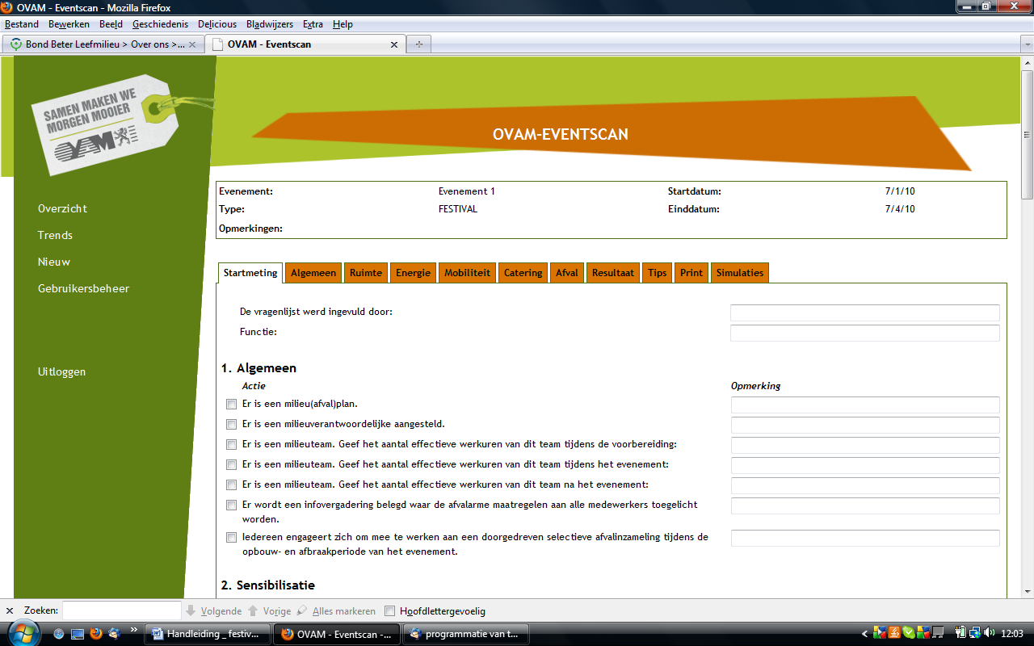Open the Energie tab
This screenshot has width=1034, height=646.
[x=413, y=273]
